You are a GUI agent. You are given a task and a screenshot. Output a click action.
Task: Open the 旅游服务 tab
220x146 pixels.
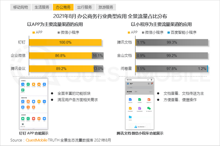(x=106, y=7)
